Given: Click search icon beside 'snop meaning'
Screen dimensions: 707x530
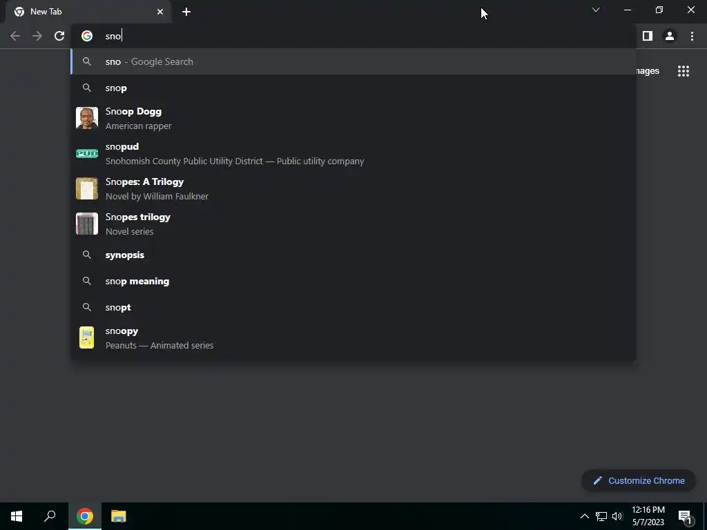Looking at the screenshot, I should [87, 282].
